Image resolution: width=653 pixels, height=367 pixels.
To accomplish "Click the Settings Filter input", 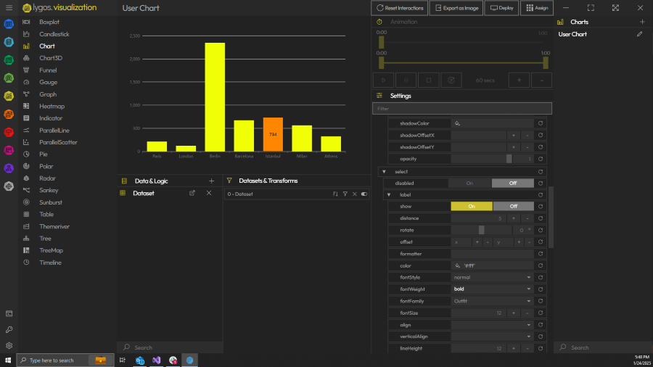I will pos(462,109).
